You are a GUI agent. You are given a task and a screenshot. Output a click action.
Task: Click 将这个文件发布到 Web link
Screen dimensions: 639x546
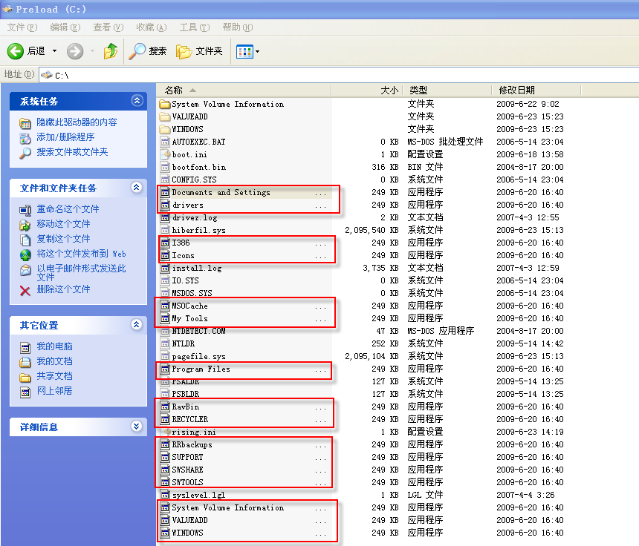point(81,254)
